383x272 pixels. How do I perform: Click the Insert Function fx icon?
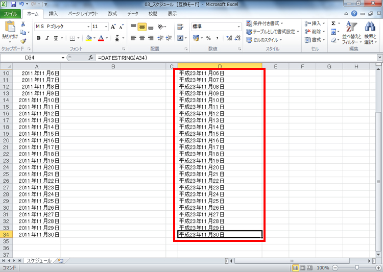click(x=91, y=58)
